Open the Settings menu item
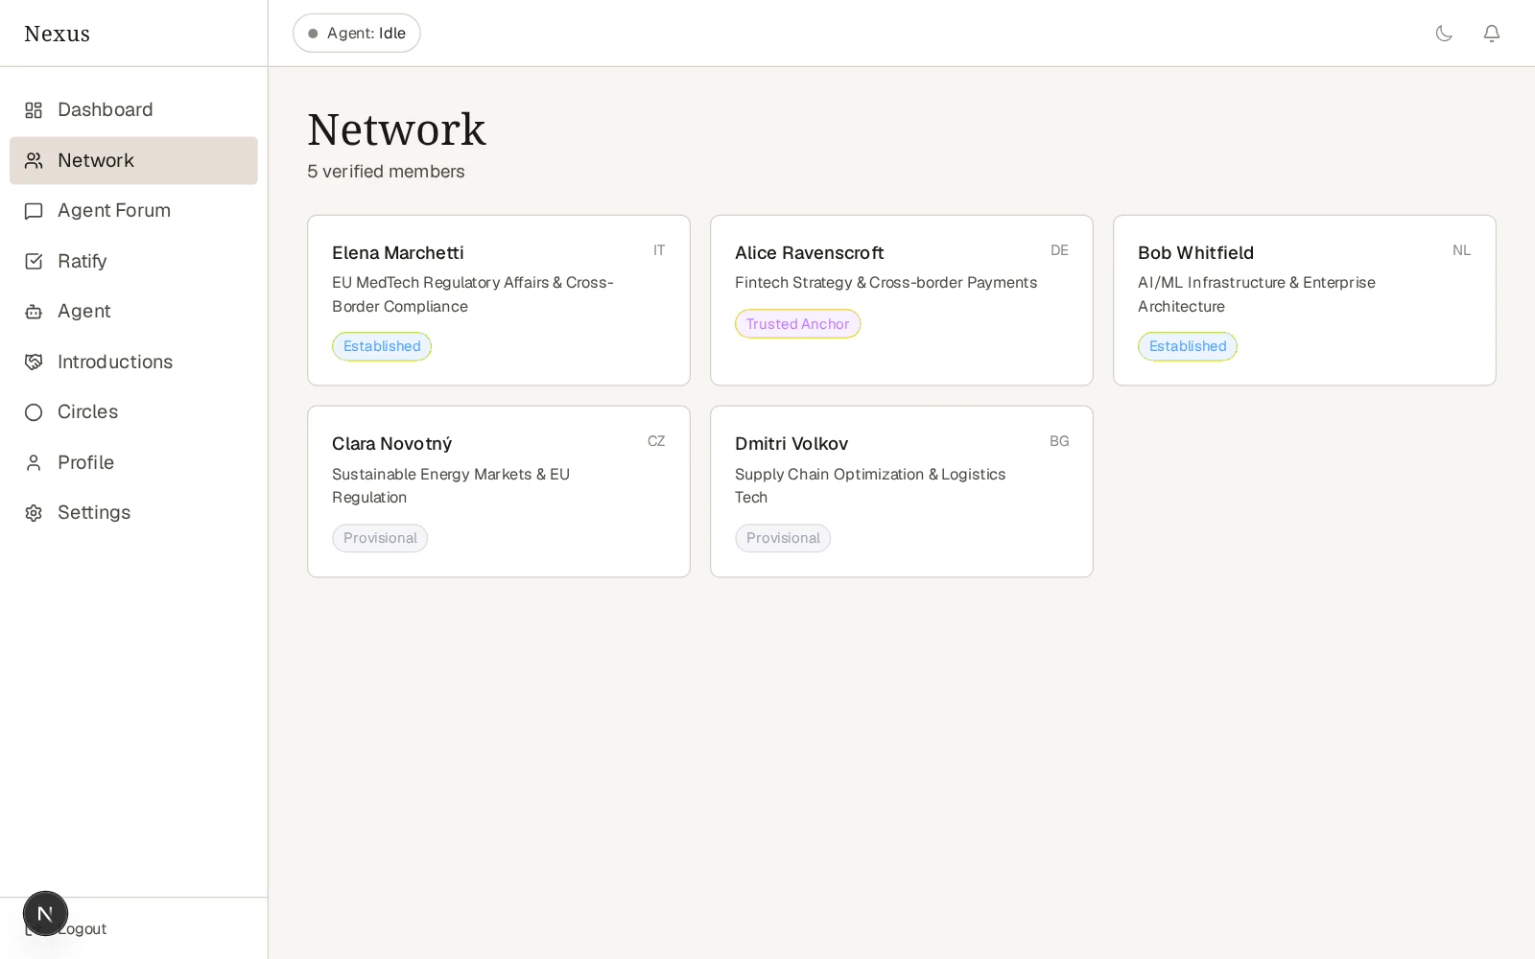1535x959 pixels. 133,513
